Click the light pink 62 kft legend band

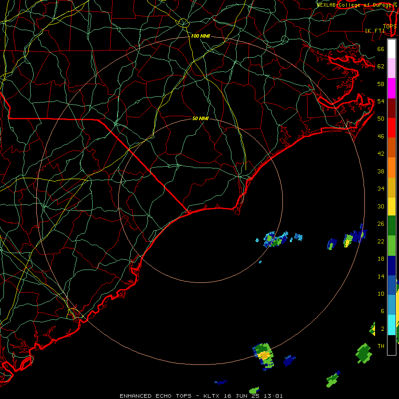point(391,68)
